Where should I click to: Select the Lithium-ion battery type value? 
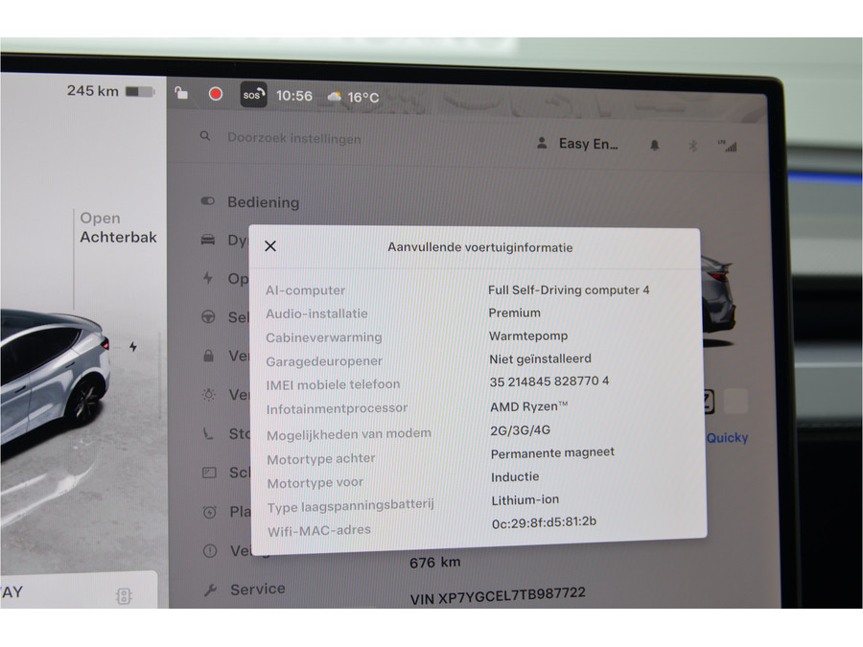coord(525,500)
